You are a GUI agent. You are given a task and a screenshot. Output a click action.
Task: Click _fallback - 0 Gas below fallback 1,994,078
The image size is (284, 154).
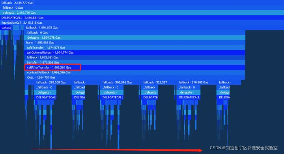pos(135,32)
